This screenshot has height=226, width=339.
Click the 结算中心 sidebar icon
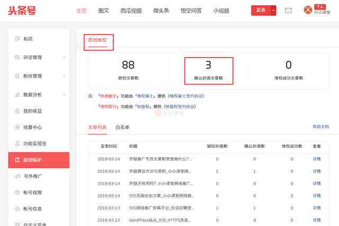[x=17, y=127]
